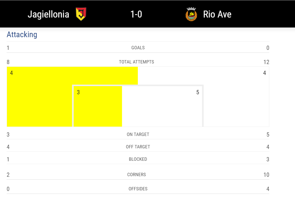
Task: Select the Attacking section heading
Action: (x=22, y=34)
